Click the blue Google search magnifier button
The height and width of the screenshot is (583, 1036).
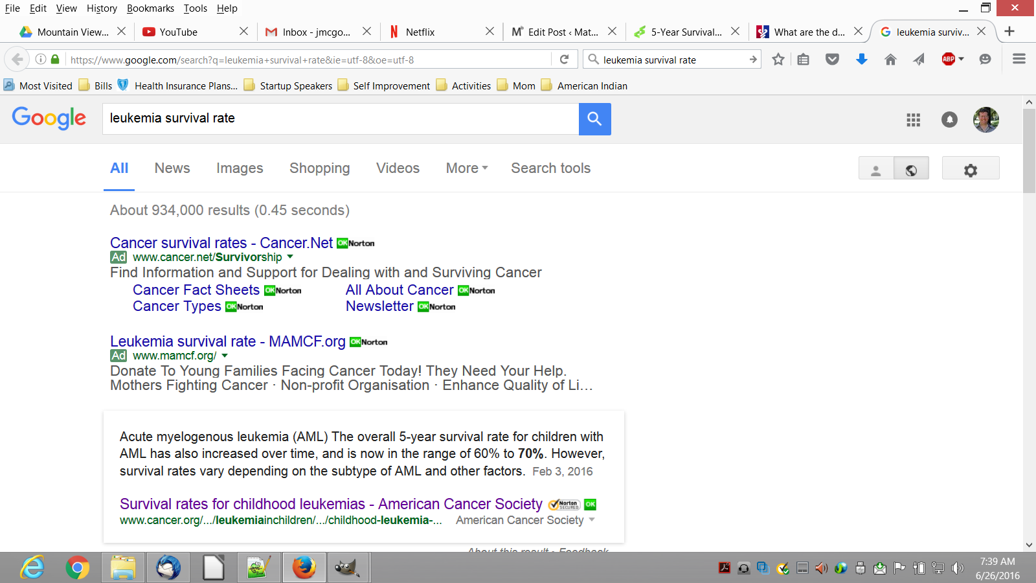point(594,119)
